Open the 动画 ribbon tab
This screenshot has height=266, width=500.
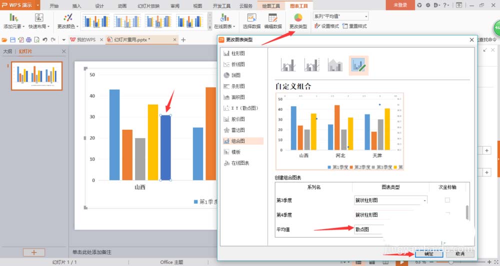122,5
